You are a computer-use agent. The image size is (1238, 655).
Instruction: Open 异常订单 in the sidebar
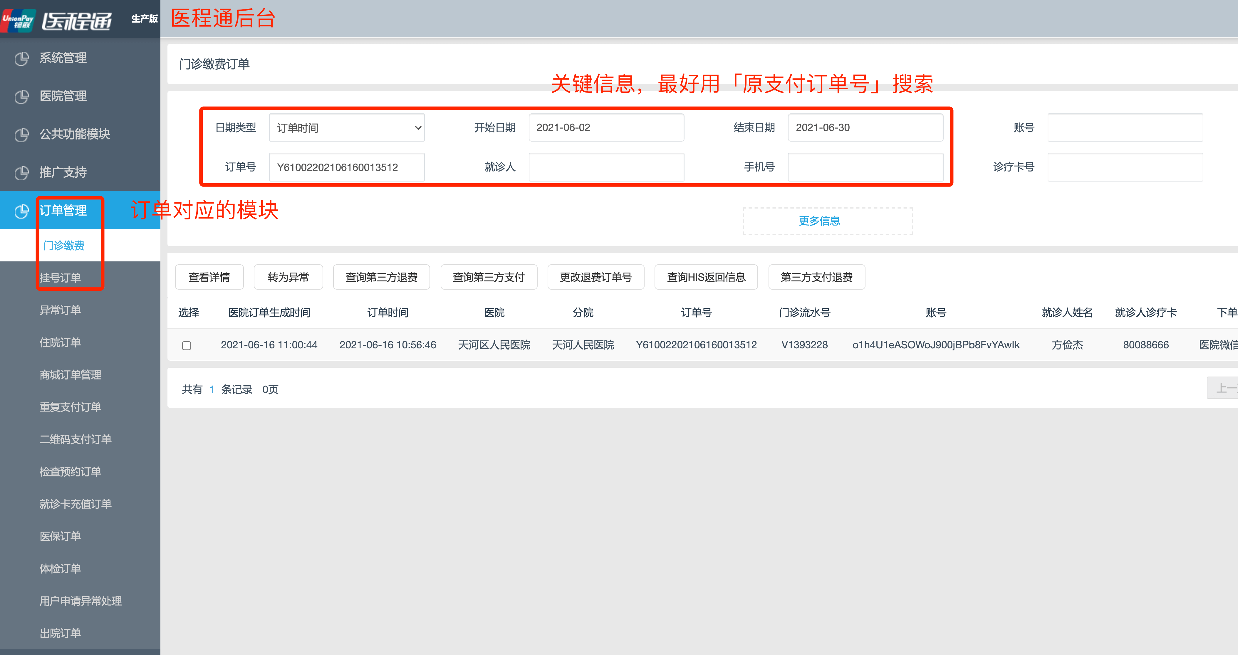point(60,310)
